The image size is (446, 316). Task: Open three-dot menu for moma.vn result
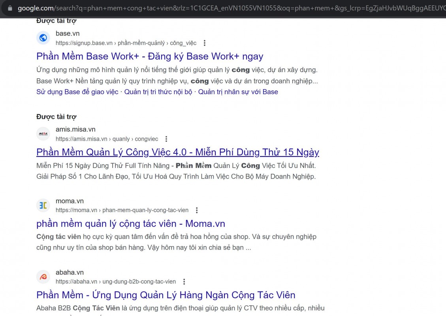[x=197, y=211]
